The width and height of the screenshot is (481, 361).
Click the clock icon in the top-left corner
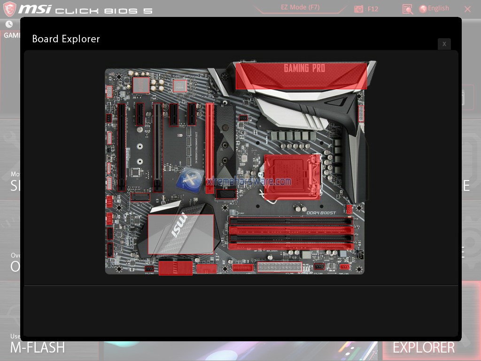click(x=9, y=24)
